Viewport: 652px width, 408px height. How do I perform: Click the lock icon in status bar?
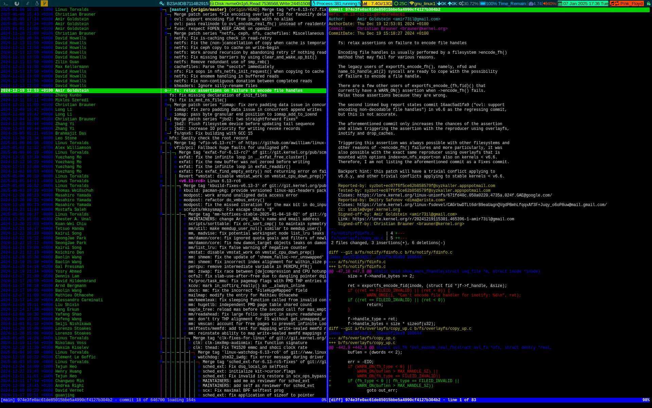pos(648,3)
